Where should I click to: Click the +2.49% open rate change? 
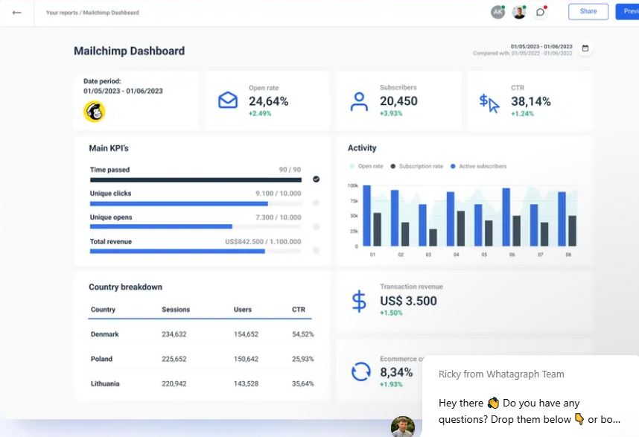coord(260,113)
